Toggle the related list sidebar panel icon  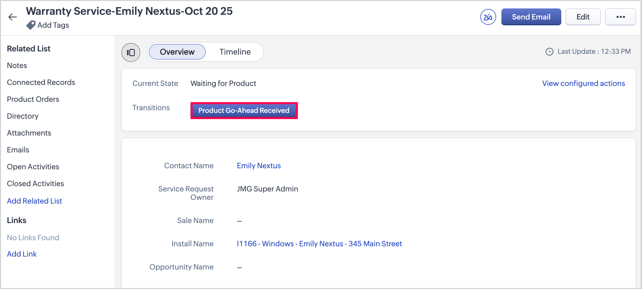(x=131, y=52)
